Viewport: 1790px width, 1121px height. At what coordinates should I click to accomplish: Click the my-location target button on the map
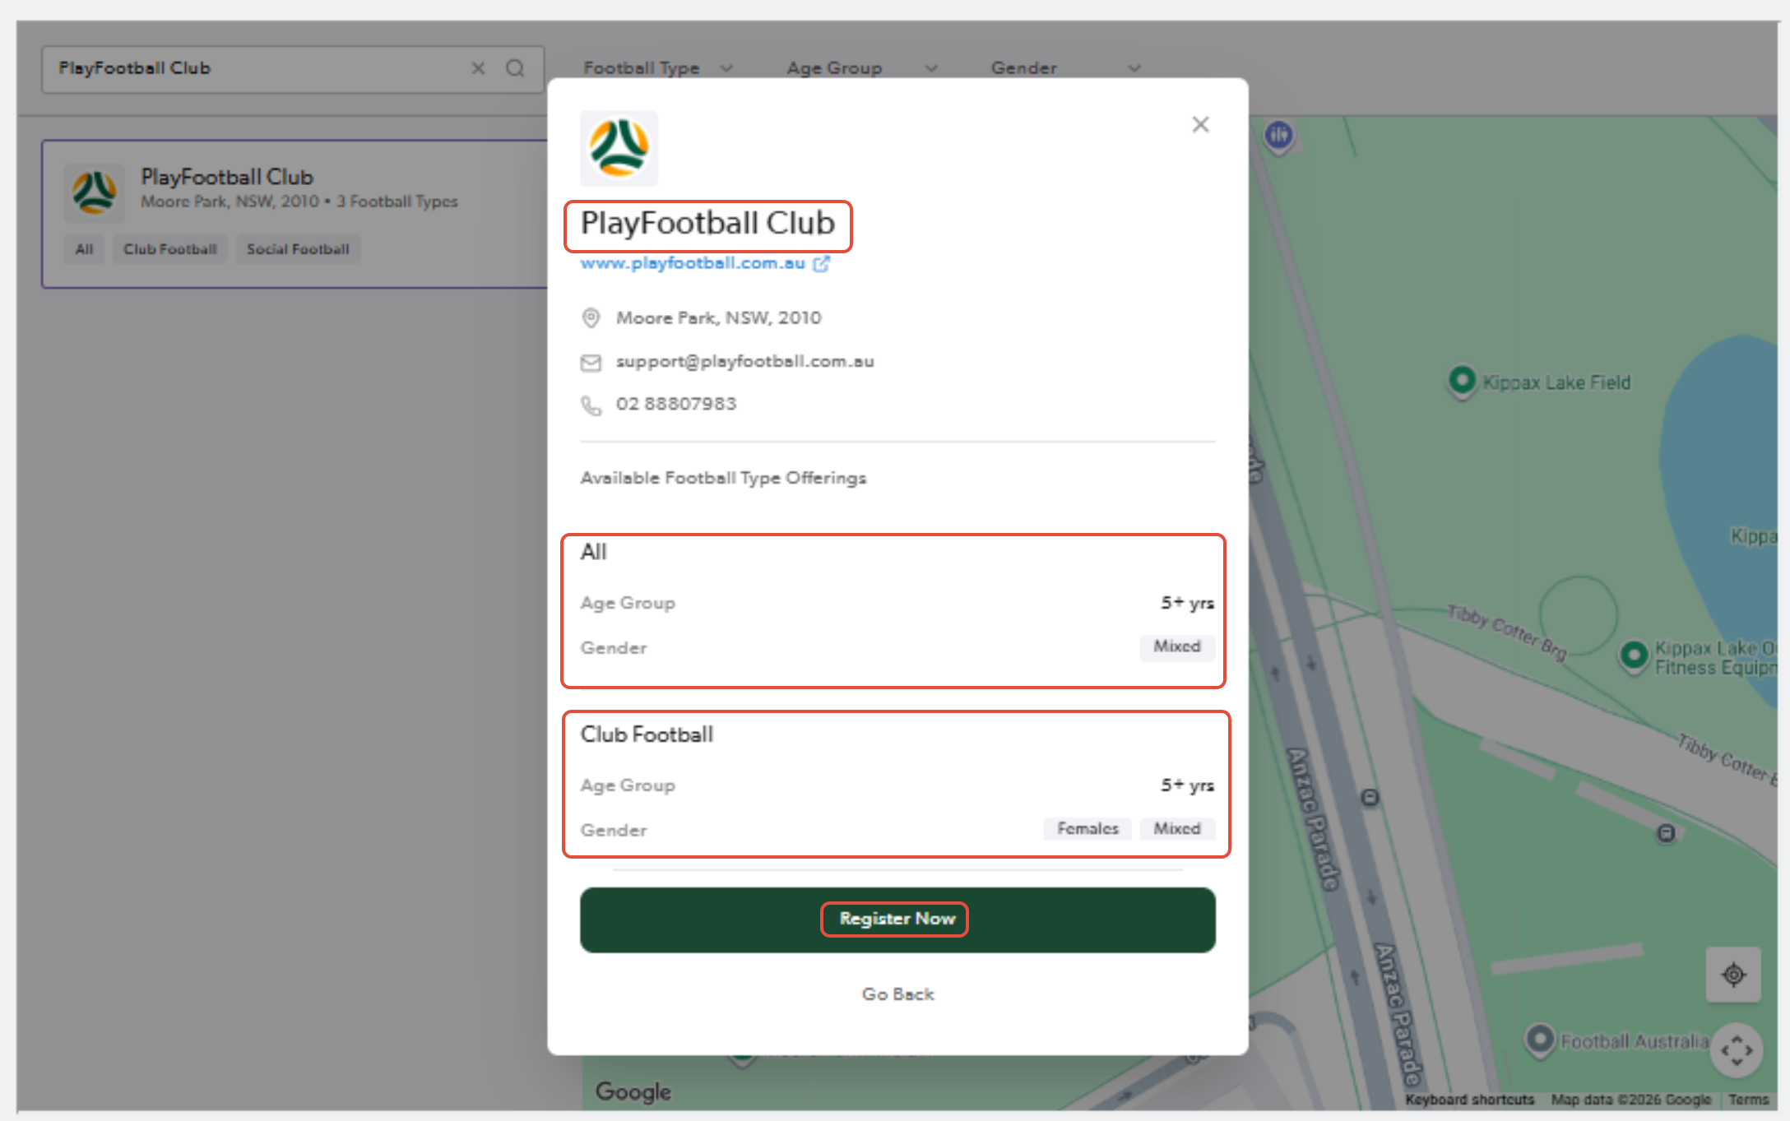coord(1733,975)
